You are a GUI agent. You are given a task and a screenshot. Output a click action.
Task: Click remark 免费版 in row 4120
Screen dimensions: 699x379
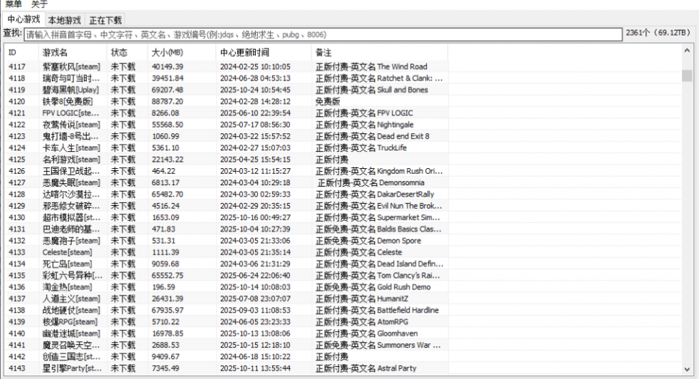(328, 101)
